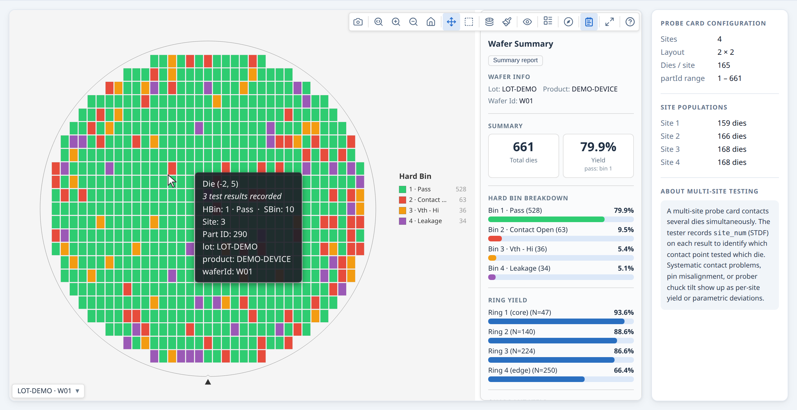This screenshot has width=797, height=410.
Task: Click the 528 count in the legend
Action: click(x=461, y=189)
